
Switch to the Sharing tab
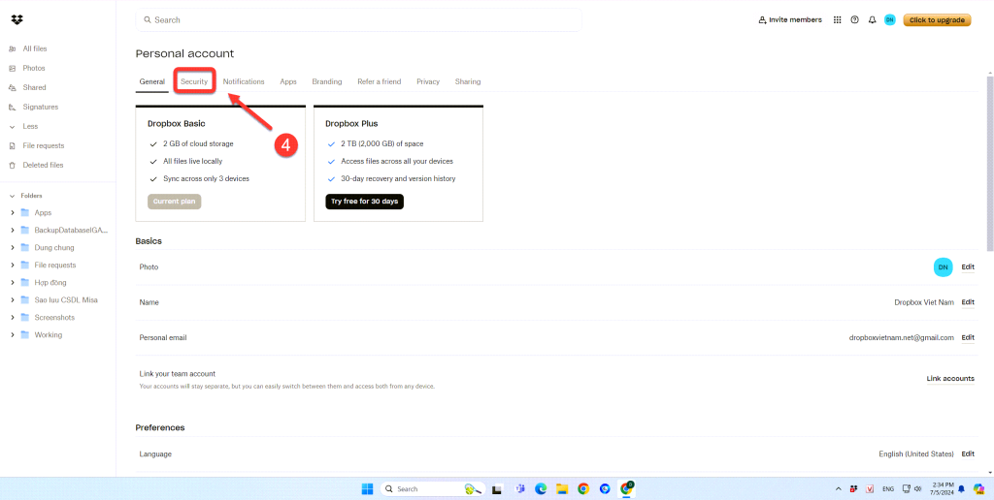pos(468,81)
